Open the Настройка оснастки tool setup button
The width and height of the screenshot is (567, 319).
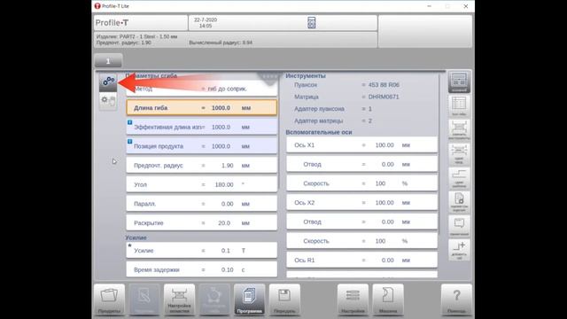pyautogui.click(x=179, y=300)
